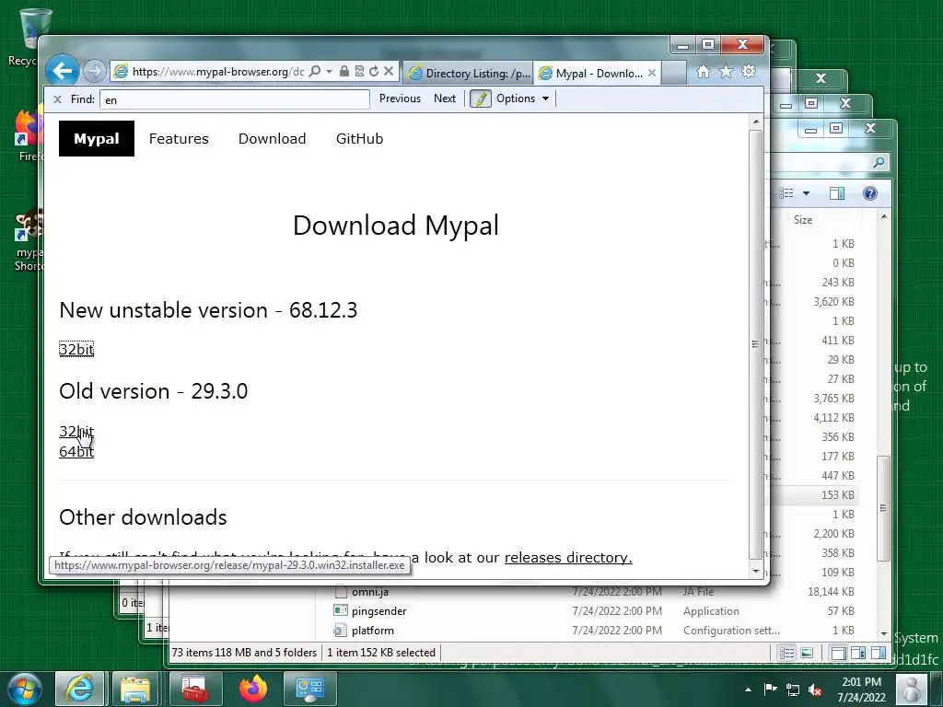
Task: Open the releases directory link
Action: 568,557
